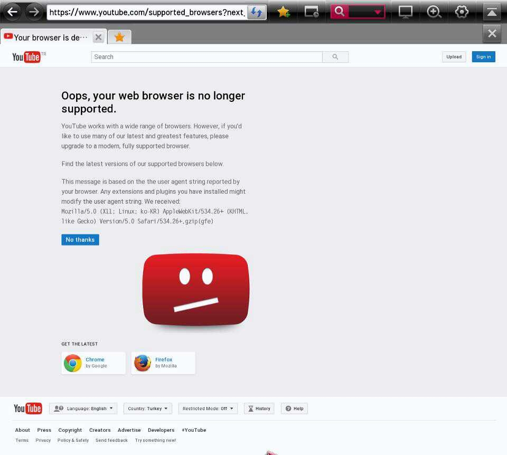The height and width of the screenshot is (455, 507).
Task: Open the TV monitor view icon
Action: pos(406,12)
